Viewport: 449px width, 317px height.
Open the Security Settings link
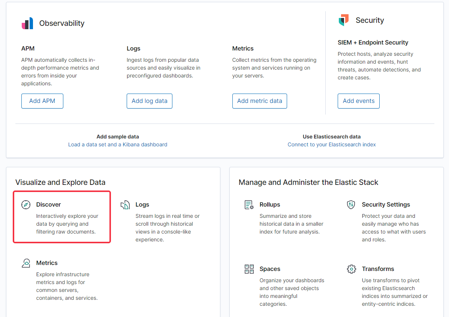coord(386,205)
